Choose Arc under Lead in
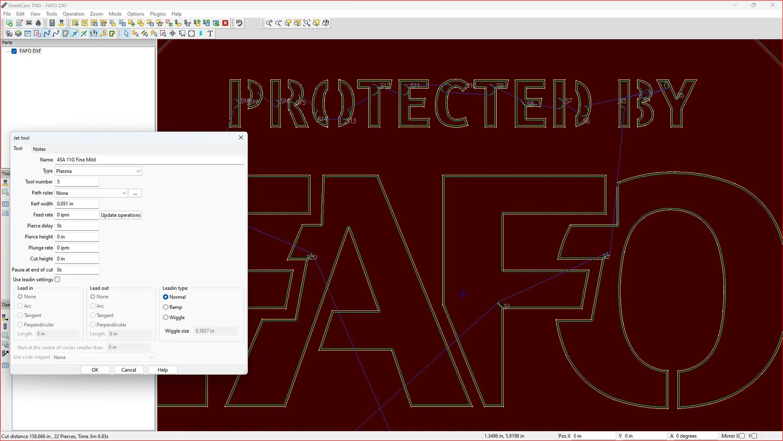Viewport: 783px width, 441px height. pos(20,306)
